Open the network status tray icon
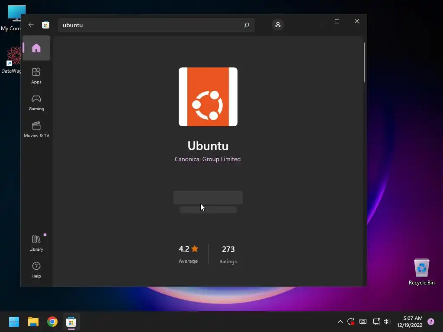The height and width of the screenshot is (332, 443). 376,322
